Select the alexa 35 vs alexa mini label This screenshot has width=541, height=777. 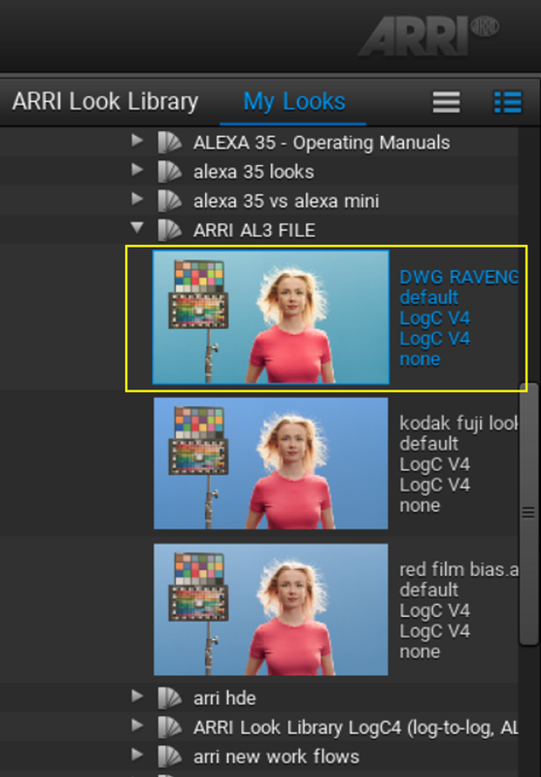(286, 201)
